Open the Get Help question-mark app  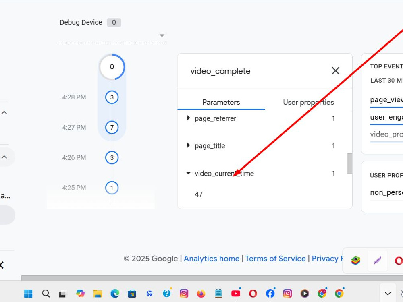point(166,294)
